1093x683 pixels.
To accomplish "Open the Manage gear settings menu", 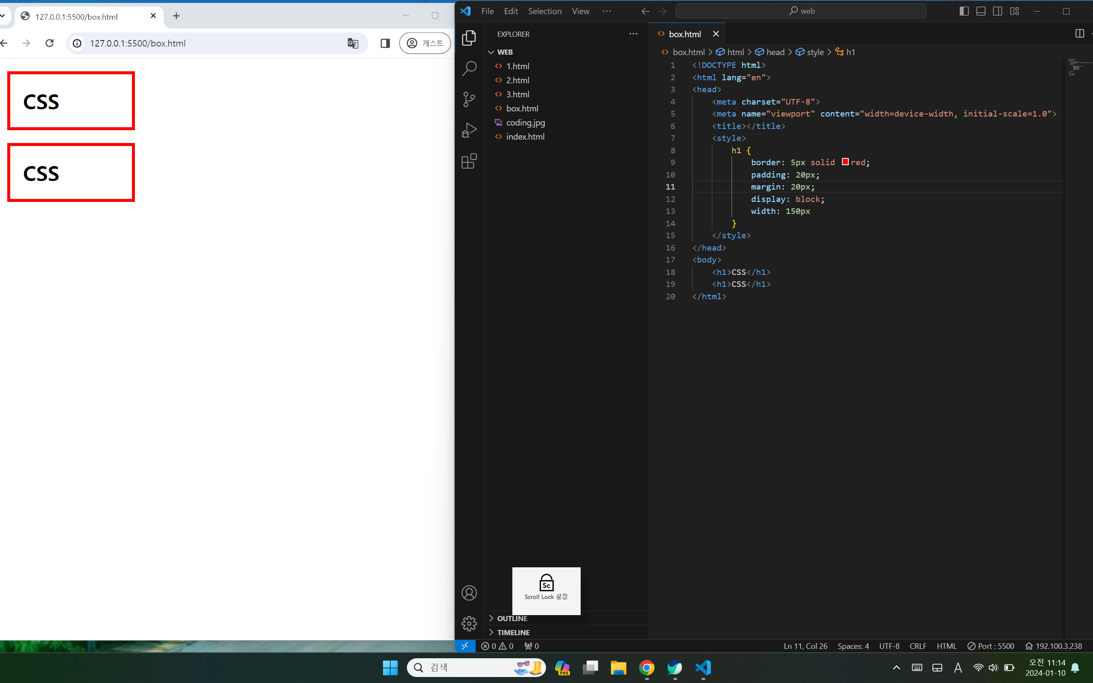I will click(469, 623).
